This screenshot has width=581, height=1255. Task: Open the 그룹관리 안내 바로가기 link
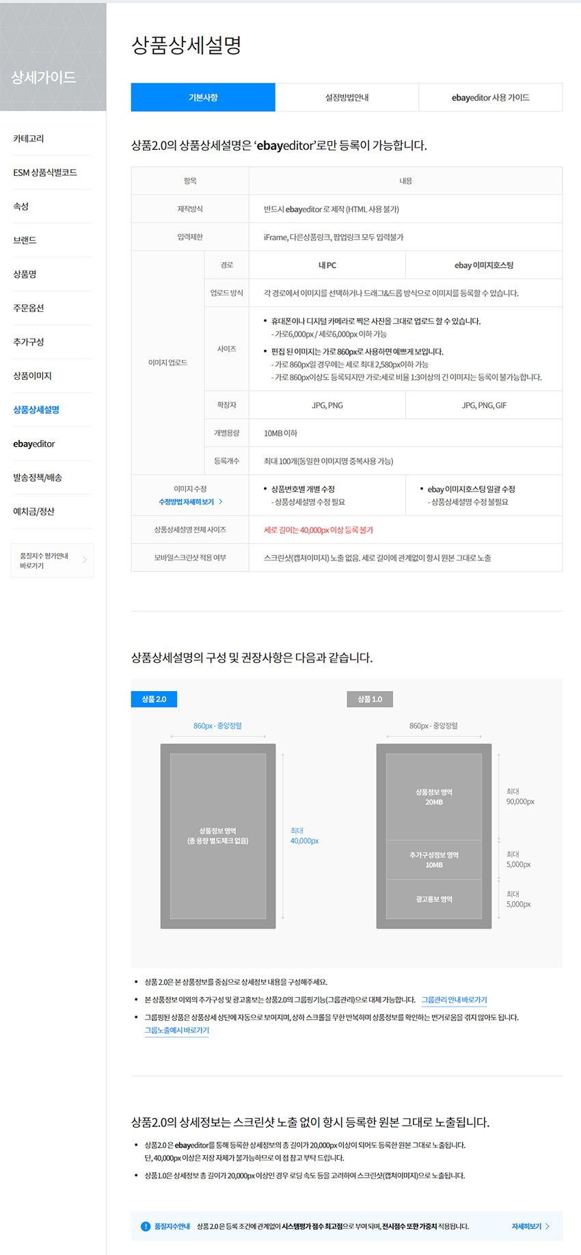(x=454, y=1000)
